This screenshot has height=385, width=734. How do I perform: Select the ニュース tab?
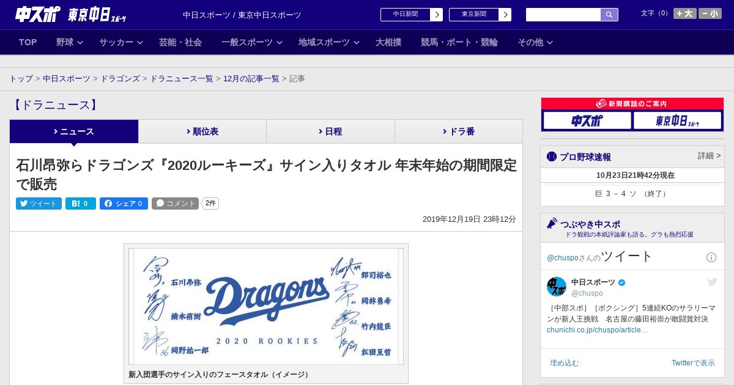click(74, 131)
